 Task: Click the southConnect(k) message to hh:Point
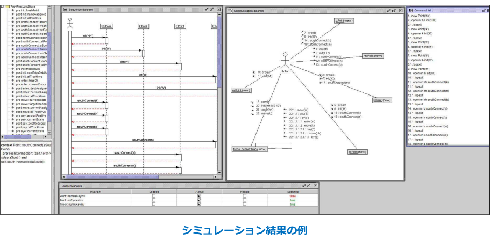coord(88,101)
